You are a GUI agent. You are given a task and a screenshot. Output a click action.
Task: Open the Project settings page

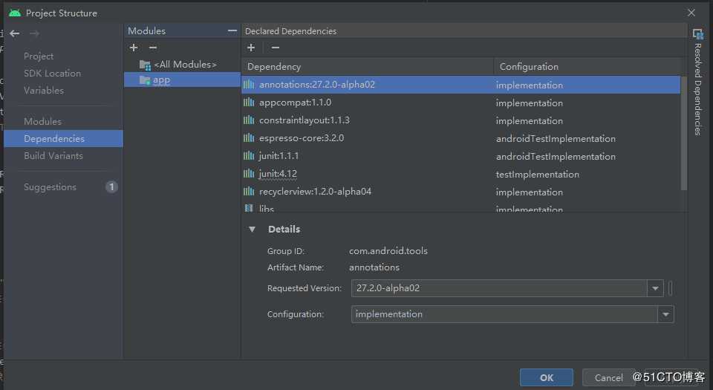click(x=39, y=56)
